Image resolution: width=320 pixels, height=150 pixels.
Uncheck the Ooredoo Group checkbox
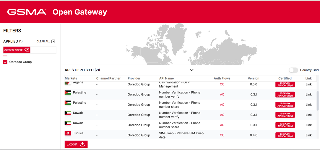pos(5,62)
